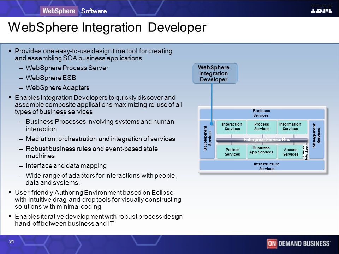Click the slide title WebSphere Integration Developer
This screenshot has height=254, width=339.
click(107, 28)
